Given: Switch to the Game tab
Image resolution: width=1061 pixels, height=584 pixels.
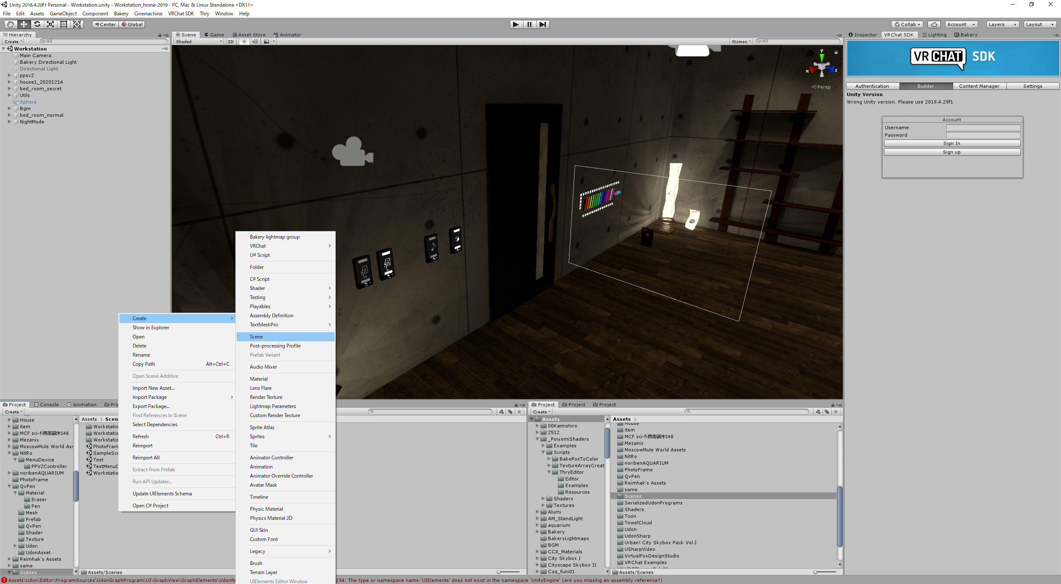Looking at the screenshot, I should click(x=215, y=34).
